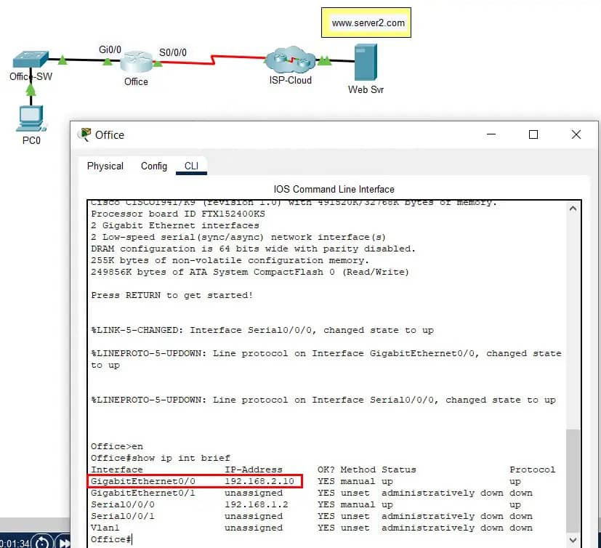Close the Office router window

(576, 134)
